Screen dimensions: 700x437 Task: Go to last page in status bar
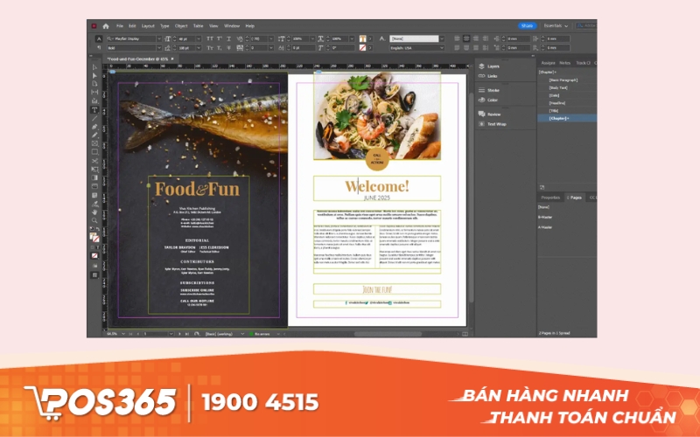pyautogui.click(x=186, y=334)
